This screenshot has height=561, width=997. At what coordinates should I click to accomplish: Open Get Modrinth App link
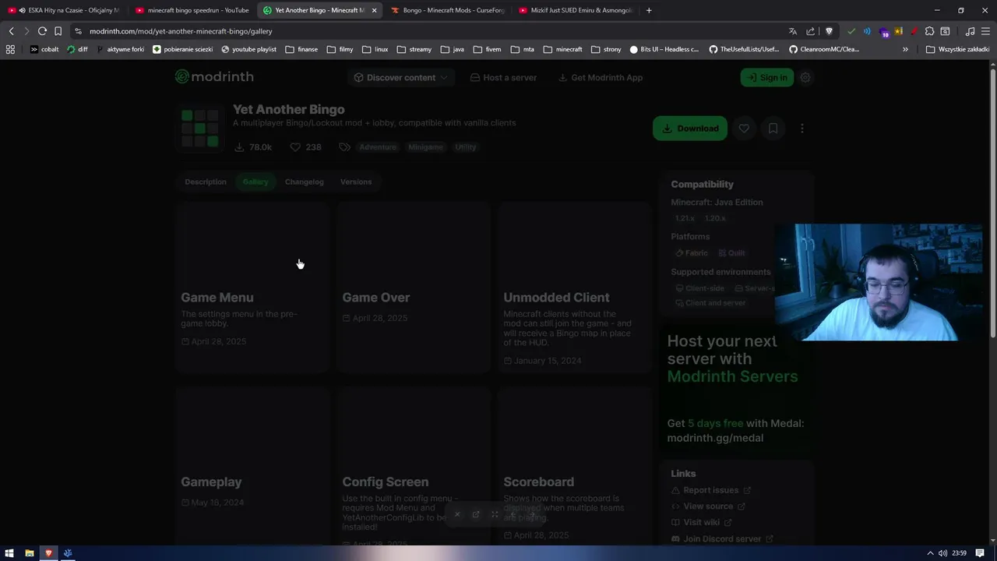click(601, 77)
